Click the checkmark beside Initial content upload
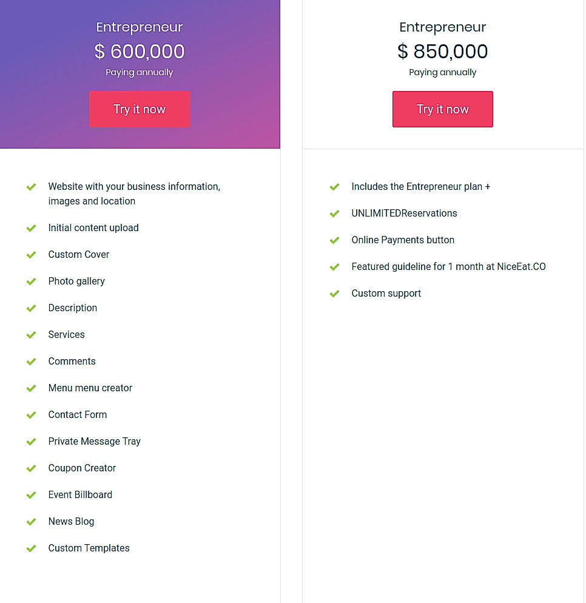Screen dimensions: 586x603 (32, 228)
